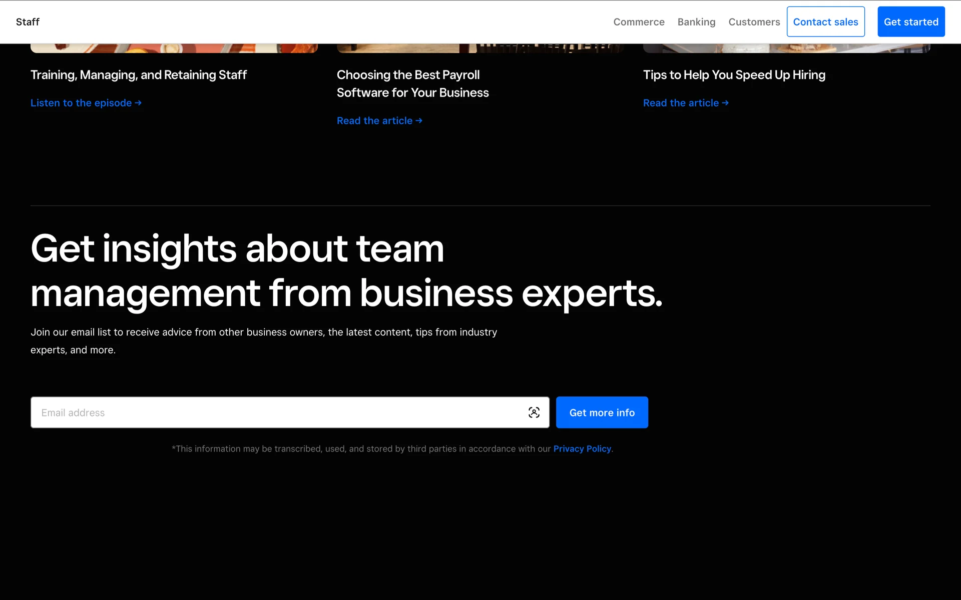The image size is (961, 600).
Task: Click the contact autofill icon in email field
Action: [x=534, y=412]
